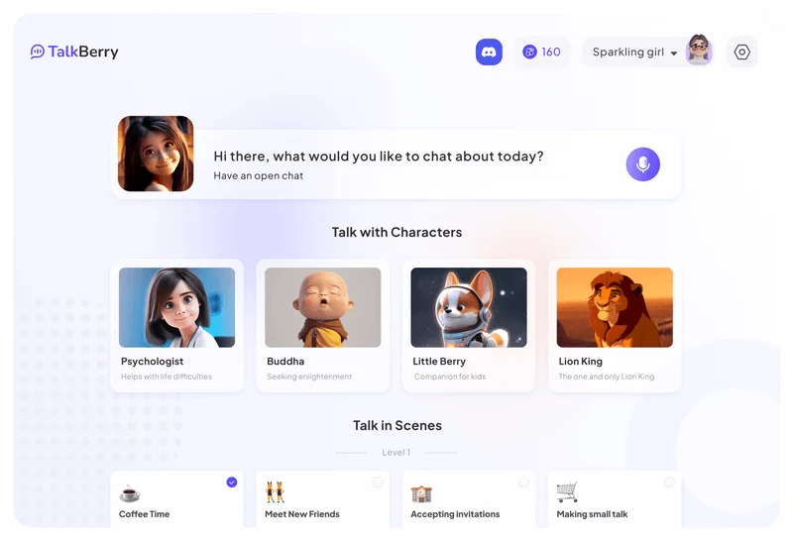Screen dimensions: 793x541
Task: Click the Accepting invitations building icon
Action: pos(421,493)
